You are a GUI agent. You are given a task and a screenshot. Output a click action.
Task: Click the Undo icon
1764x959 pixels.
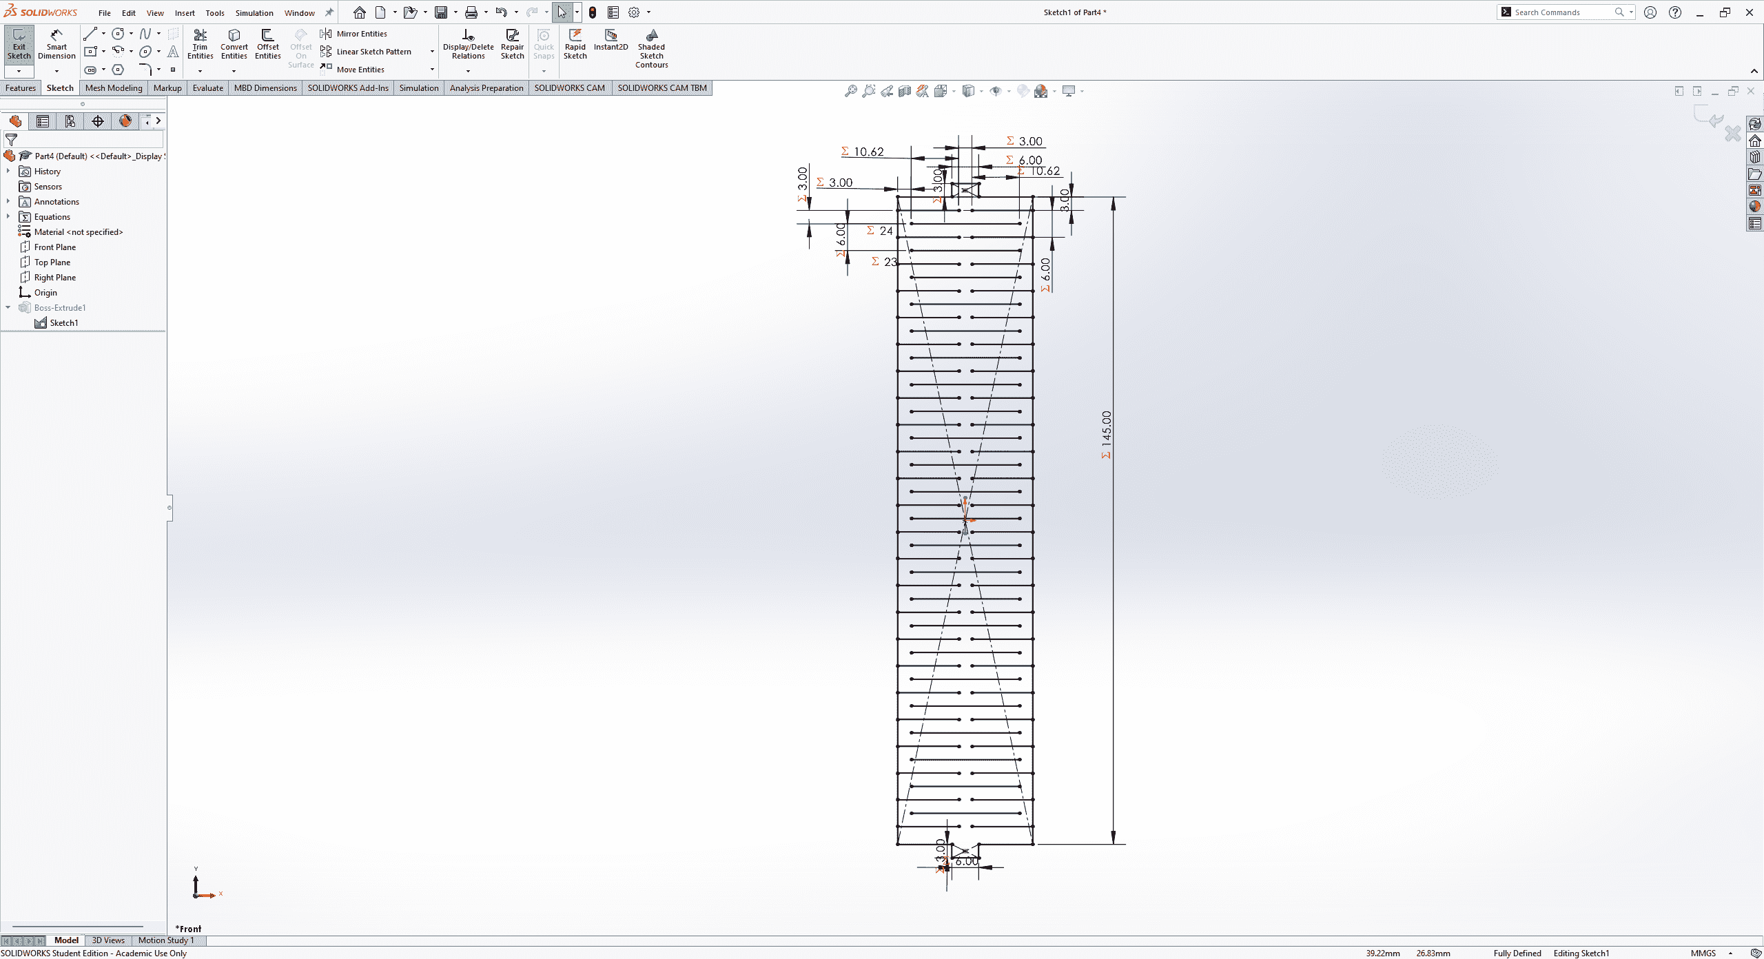point(501,12)
